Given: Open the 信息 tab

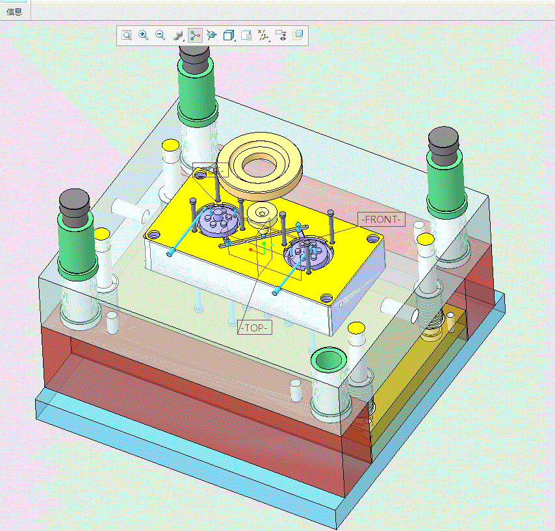Looking at the screenshot, I should pos(14,12).
